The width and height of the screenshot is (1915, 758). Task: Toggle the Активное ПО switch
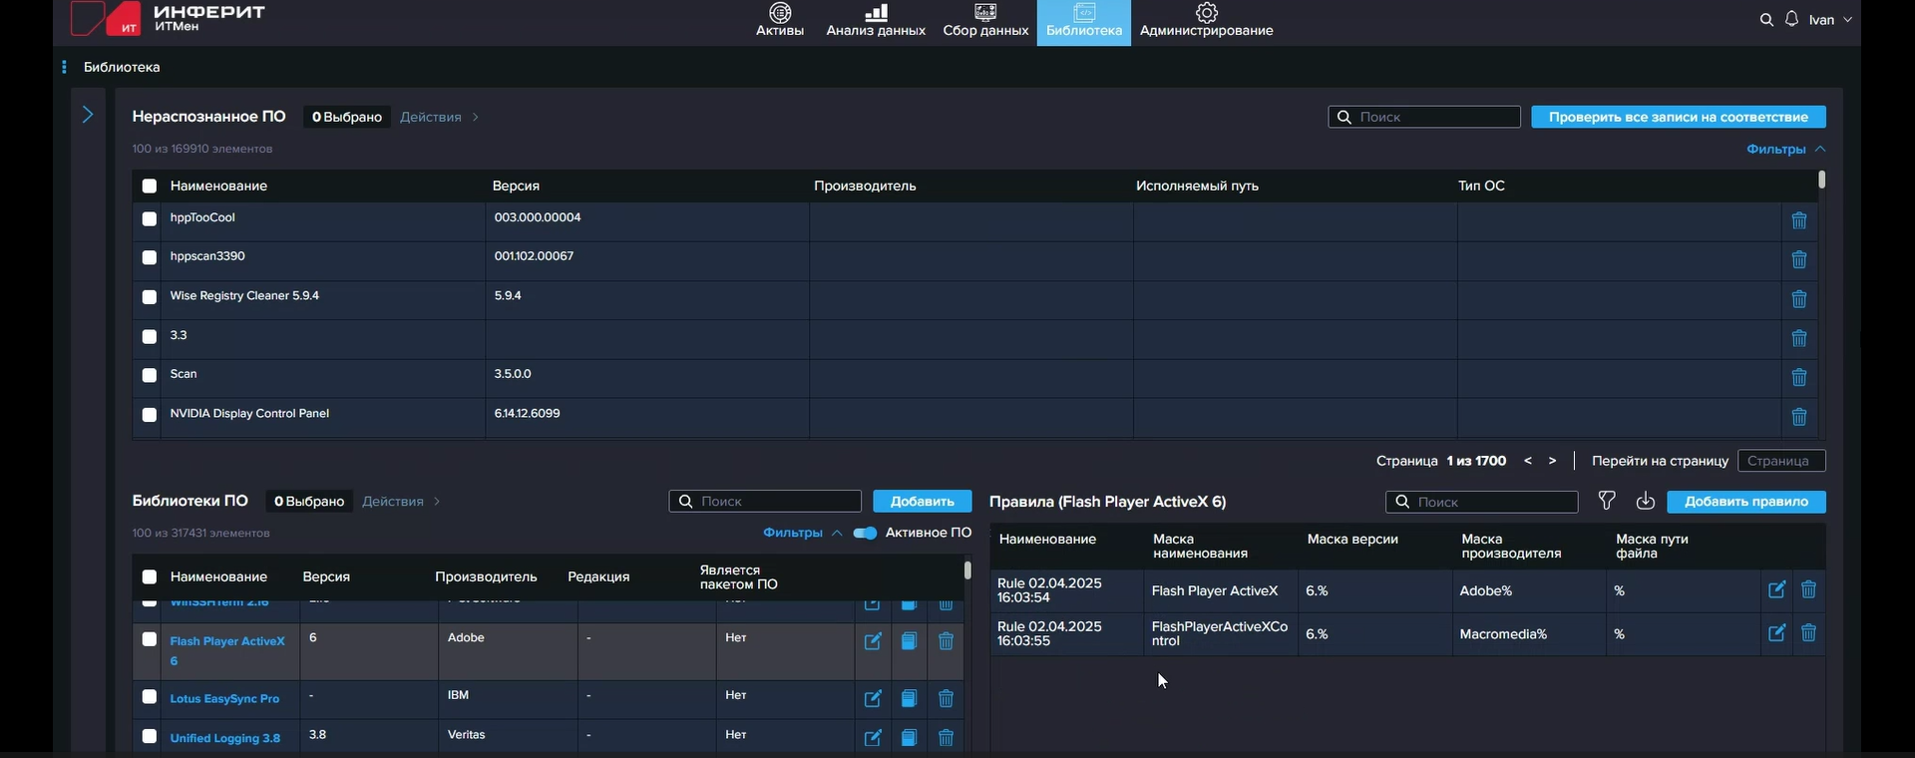[865, 533]
